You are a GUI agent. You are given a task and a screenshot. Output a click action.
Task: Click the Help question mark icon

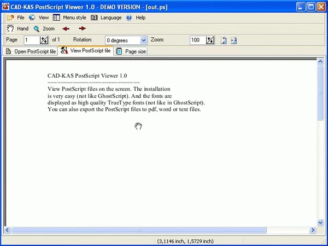(x=129, y=18)
